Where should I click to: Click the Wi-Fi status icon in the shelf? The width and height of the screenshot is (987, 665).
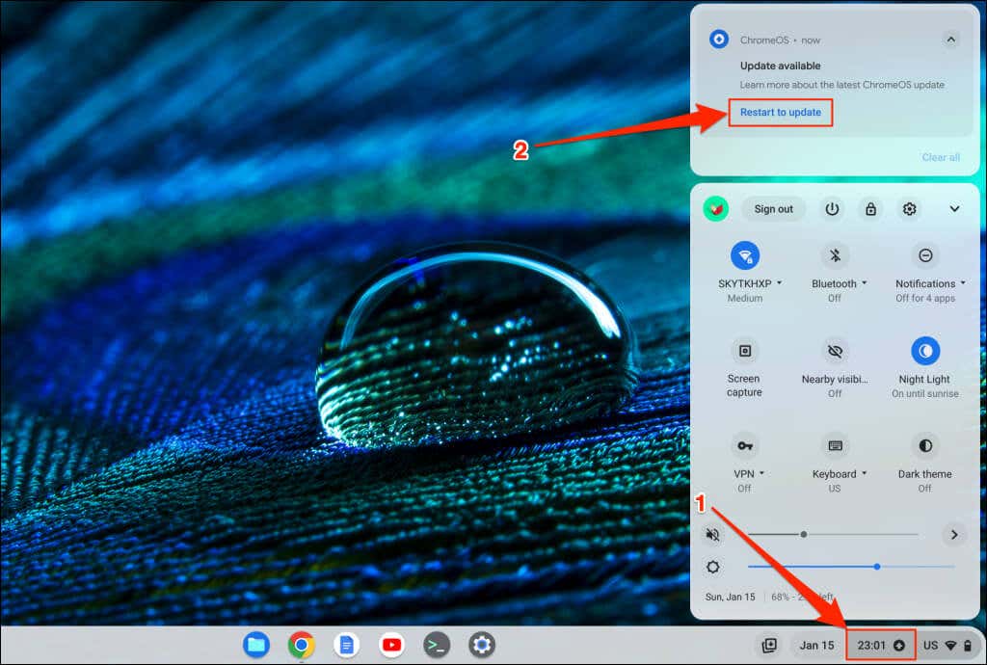951,646
